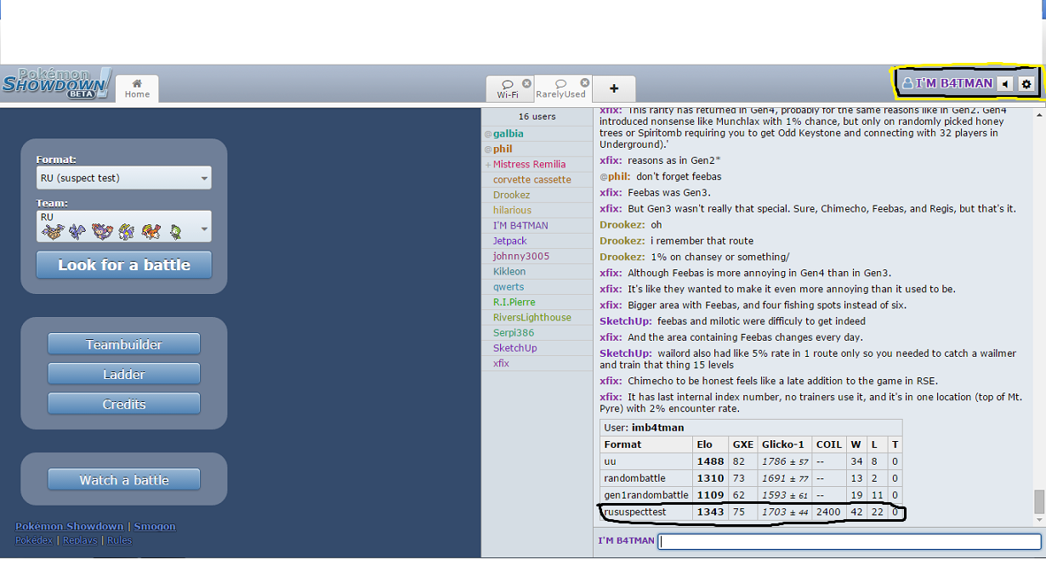Click the user icon beside I'M B4TMAN

tap(907, 84)
